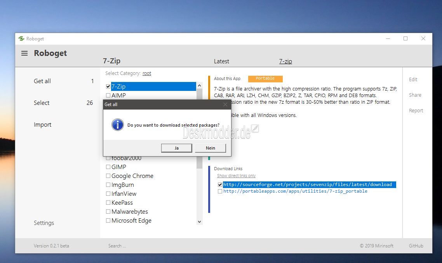Click the root category link

(x=146, y=73)
